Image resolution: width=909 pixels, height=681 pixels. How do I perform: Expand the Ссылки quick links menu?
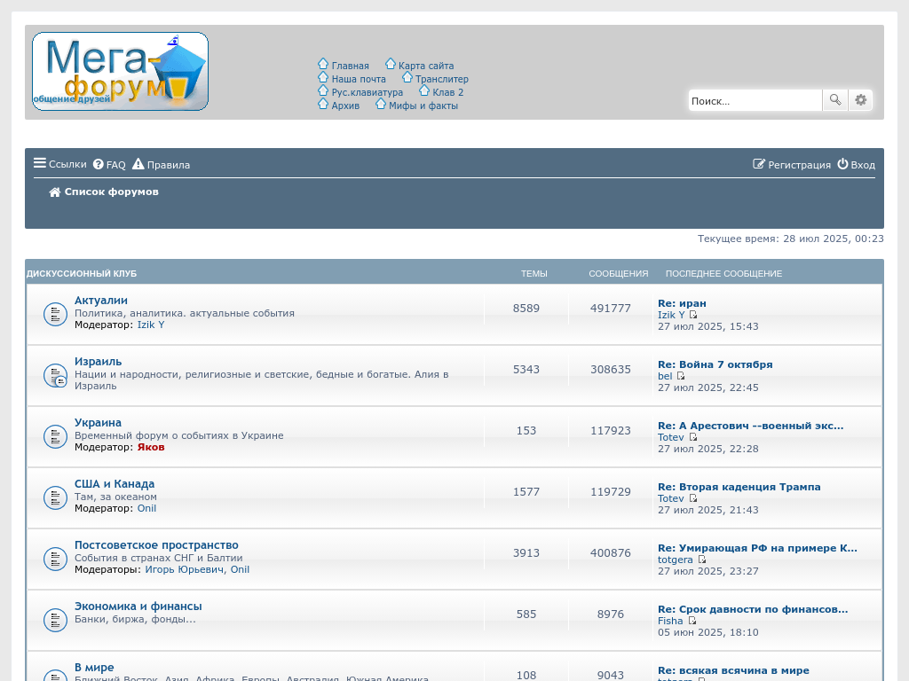coord(60,164)
